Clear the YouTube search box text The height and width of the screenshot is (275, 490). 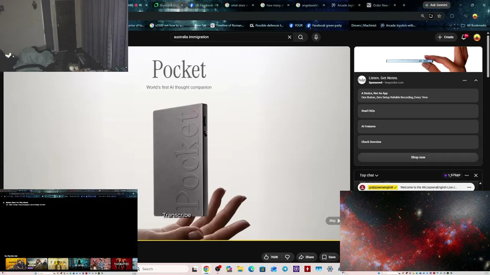click(x=289, y=37)
